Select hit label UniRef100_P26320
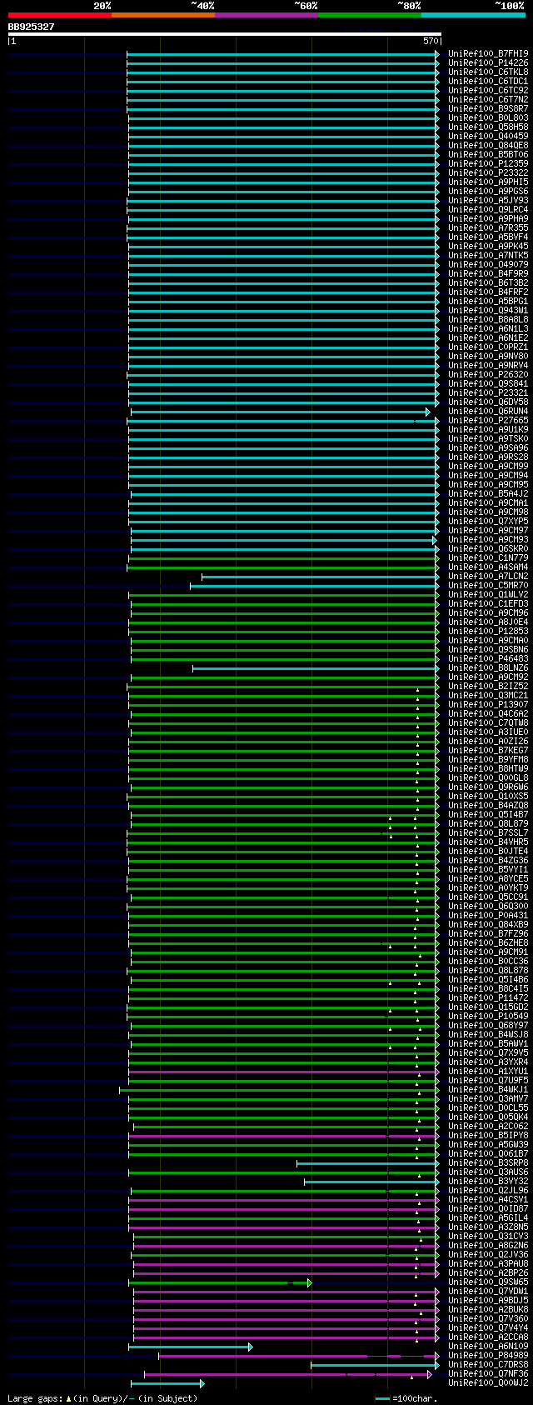533x1405 pixels. tap(488, 374)
